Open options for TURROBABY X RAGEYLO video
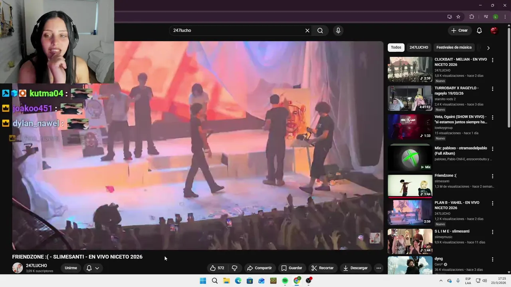 click(x=493, y=89)
